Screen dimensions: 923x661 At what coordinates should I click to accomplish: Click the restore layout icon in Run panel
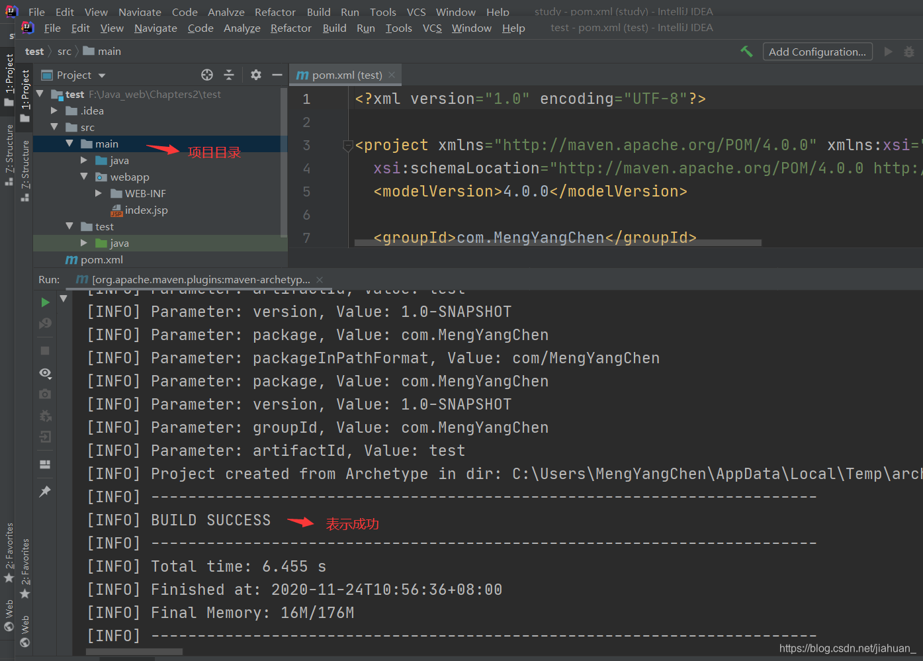click(x=45, y=464)
